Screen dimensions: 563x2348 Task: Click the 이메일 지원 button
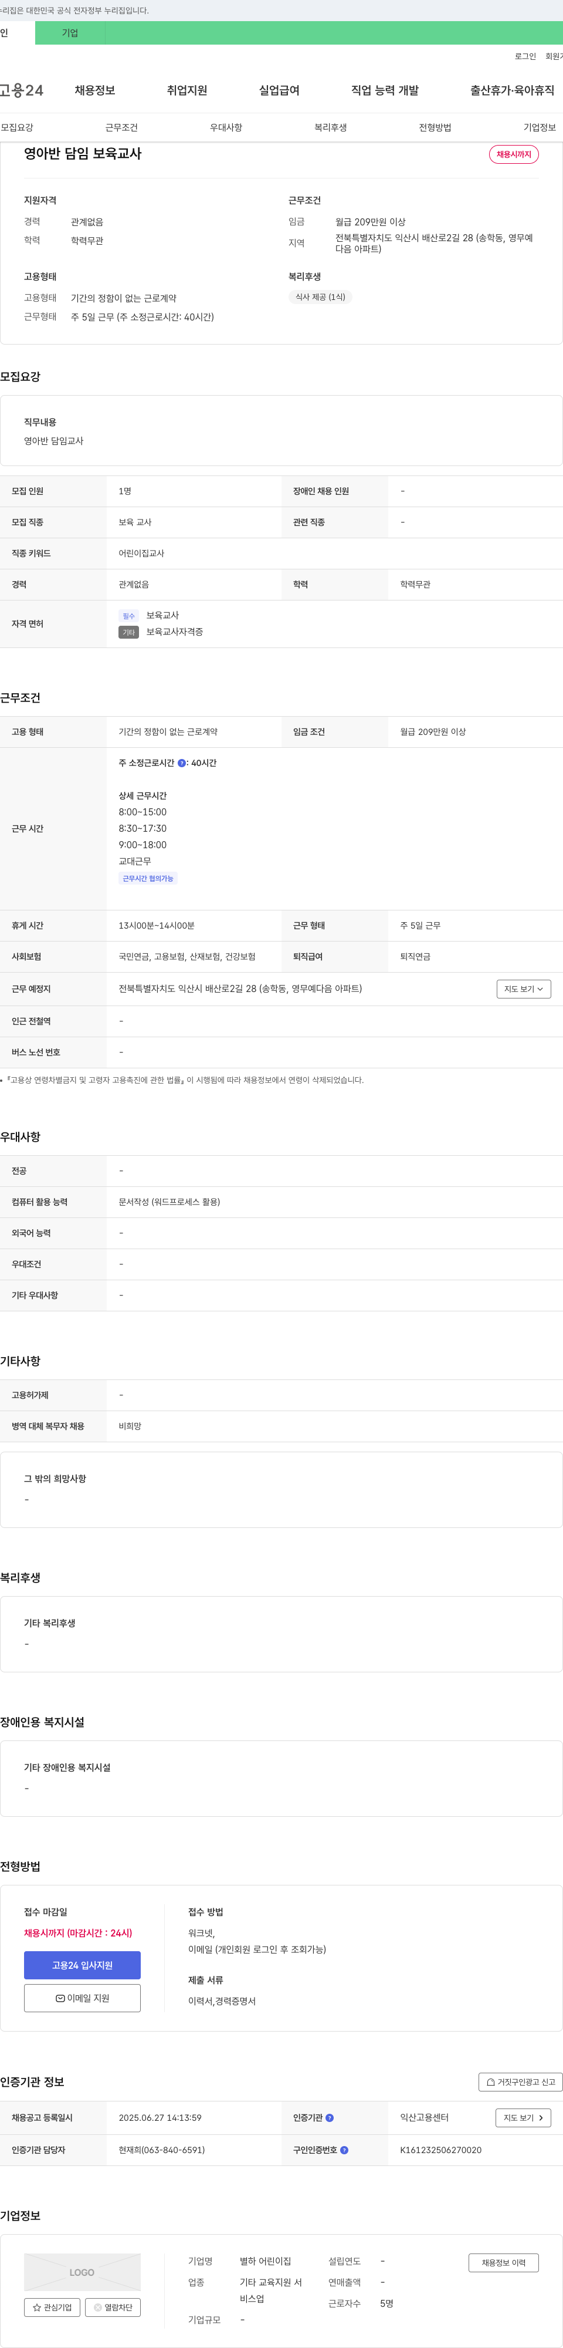tap(82, 1998)
